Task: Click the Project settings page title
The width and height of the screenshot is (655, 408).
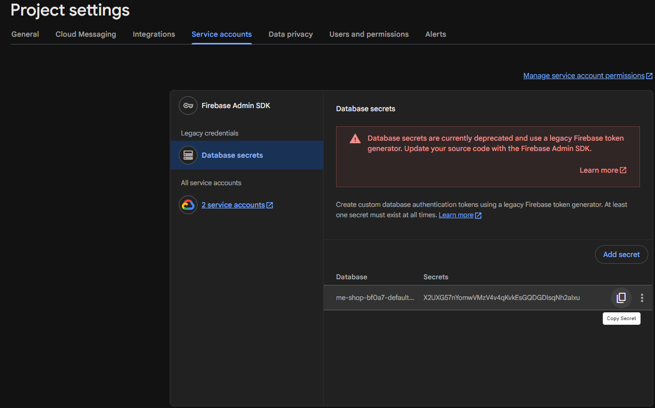Action: coord(70,10)
